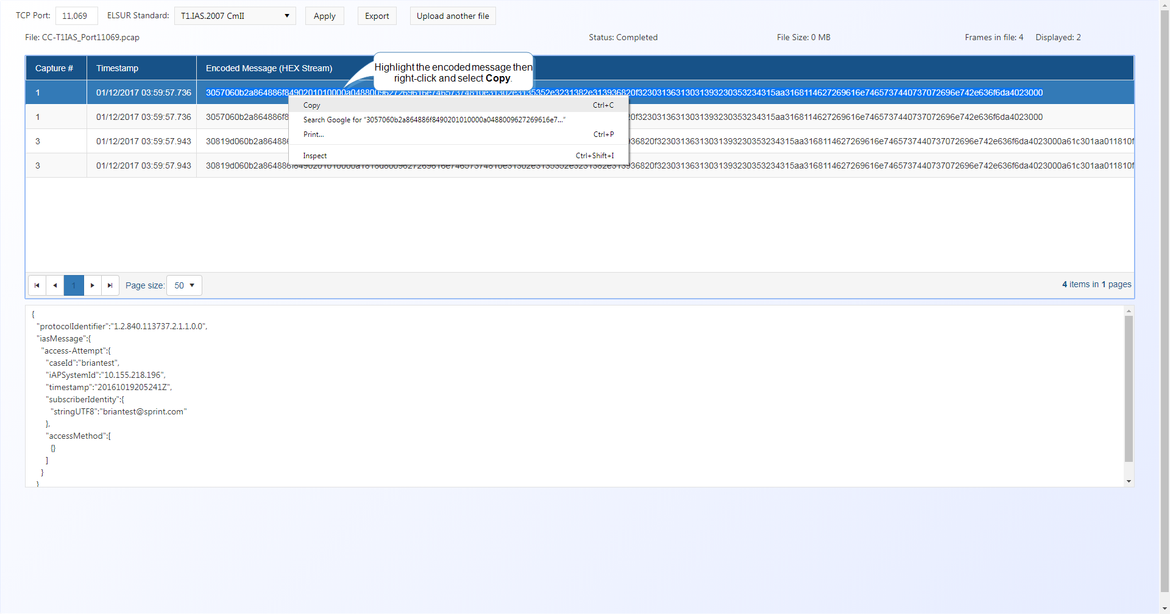
Task: Go to first page in pager
Action: point(37,285)
